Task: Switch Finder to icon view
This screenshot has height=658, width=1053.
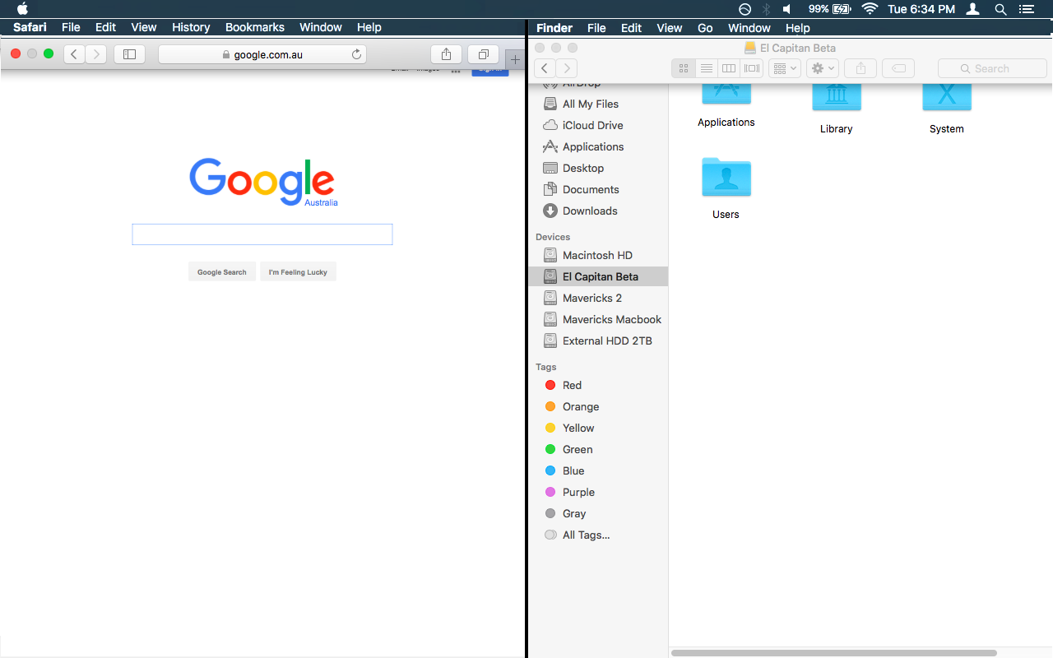Action: (684, 68)
